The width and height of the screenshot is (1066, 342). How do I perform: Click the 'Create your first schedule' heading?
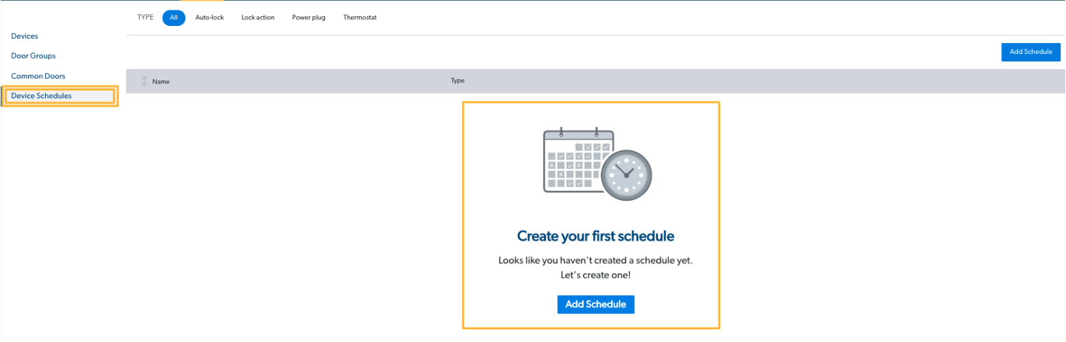(596, 236)
